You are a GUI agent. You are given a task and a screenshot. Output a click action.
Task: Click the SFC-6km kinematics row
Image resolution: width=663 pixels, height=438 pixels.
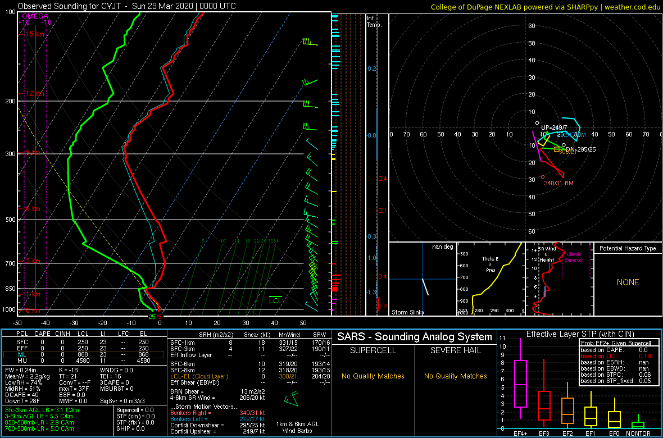250,363
